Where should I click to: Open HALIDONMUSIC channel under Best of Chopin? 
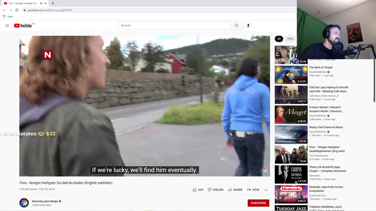click(317, 72)
